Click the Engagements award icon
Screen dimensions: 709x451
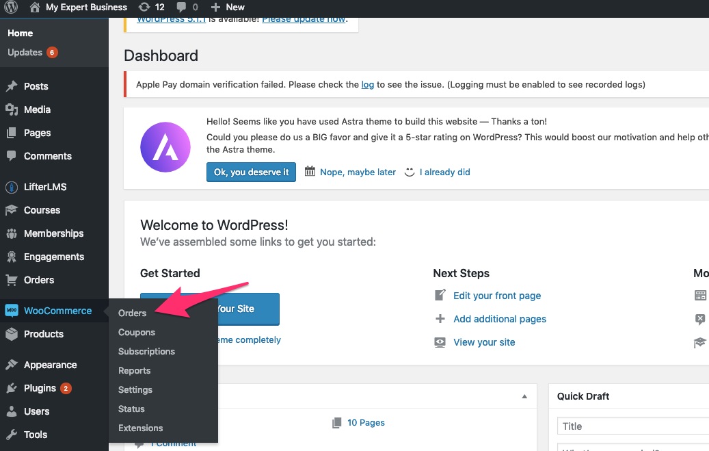pyautogui.click(x=12, y=257)
